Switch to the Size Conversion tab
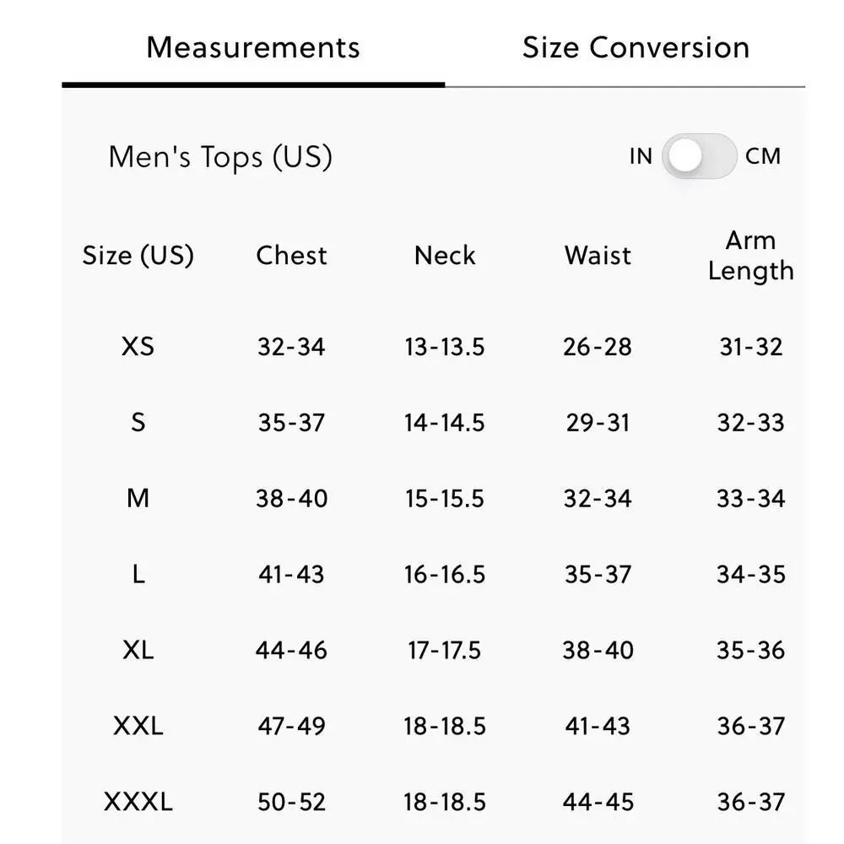This screenshot has height=844, width=844. point(636,48)
